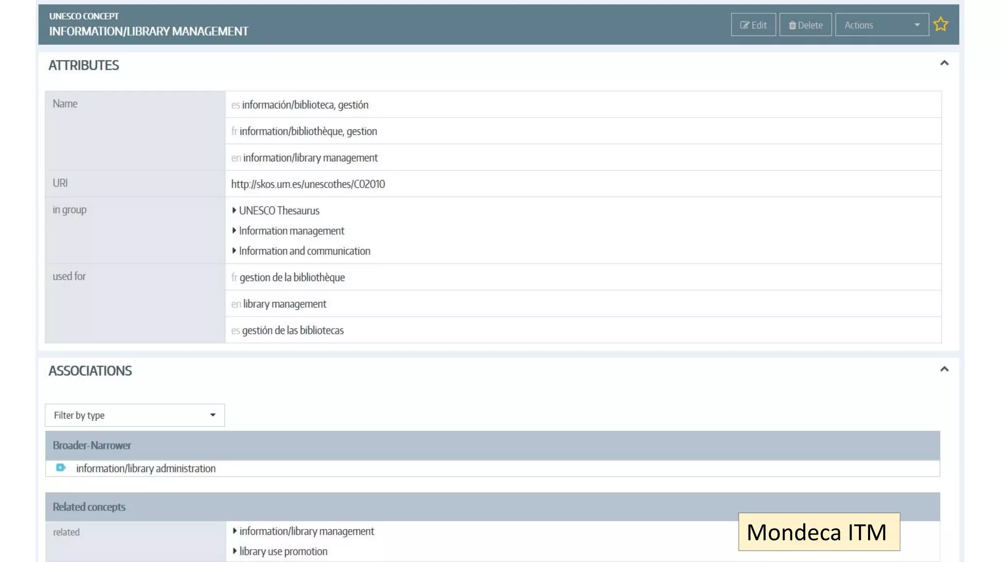Expand the UNESCO Thesaurus group arrow
This screenshot has height=562, width=1000.
tap(234, 210)
